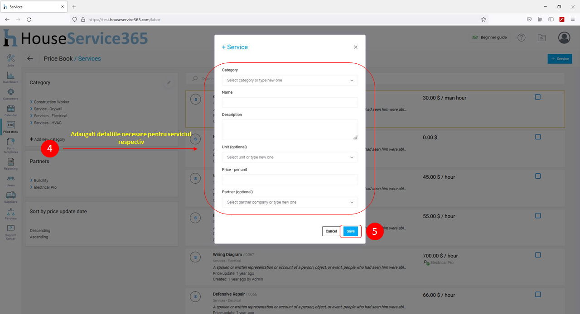Viewport: 580px width, 314px height.
Task: Sort price update date Descending
Action: tap(40, 231)
